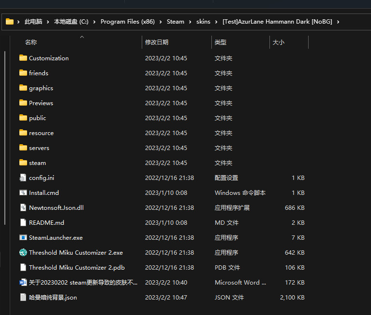Screen dimensions: 371x315
Task: Click the Previews folder icon
Action: point(23,103)
